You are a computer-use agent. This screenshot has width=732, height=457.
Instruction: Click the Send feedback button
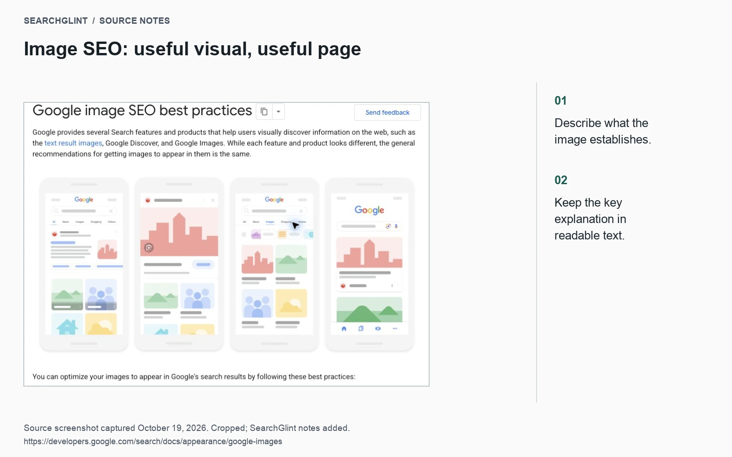click(388, 112)
